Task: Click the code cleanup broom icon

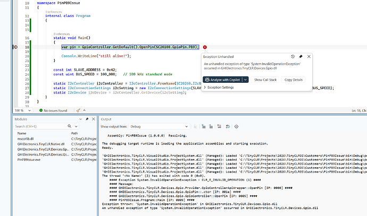Action: click(x=78, y=110)
